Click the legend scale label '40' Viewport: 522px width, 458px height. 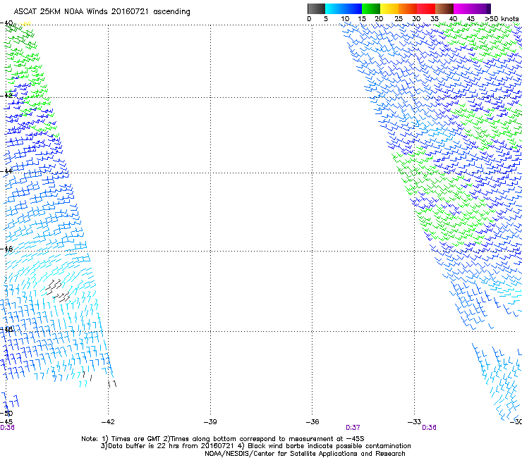453,19
